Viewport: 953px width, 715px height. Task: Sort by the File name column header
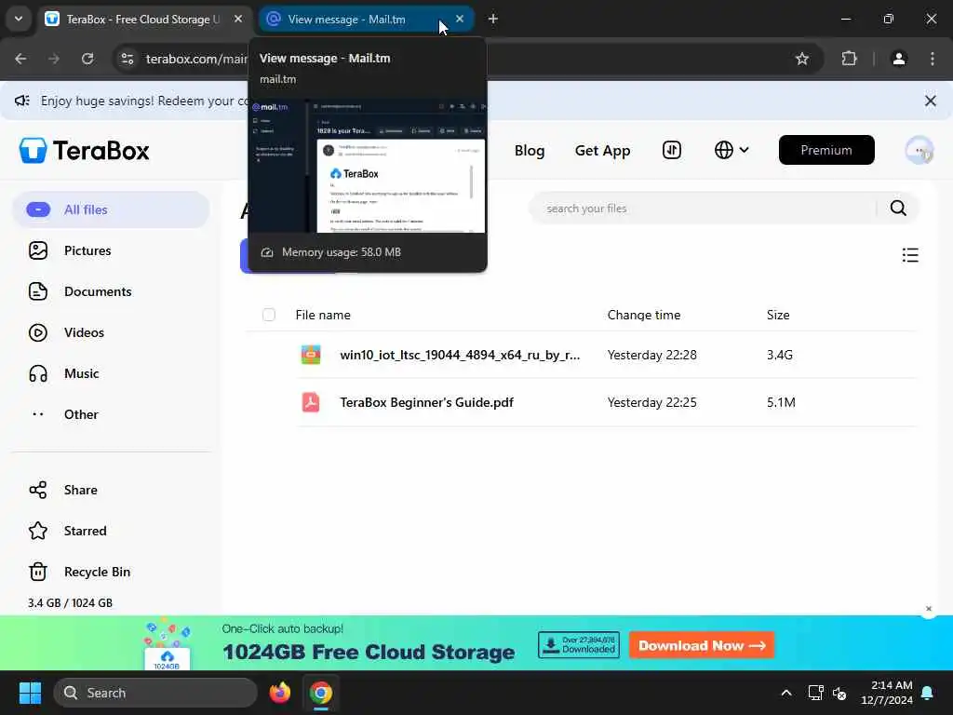pyautogui.click(x=323, y=315)
